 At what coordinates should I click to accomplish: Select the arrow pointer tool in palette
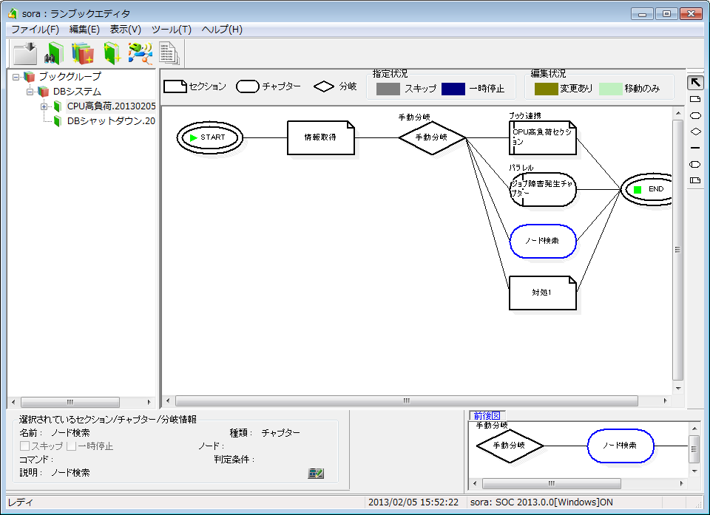point(695,82)
